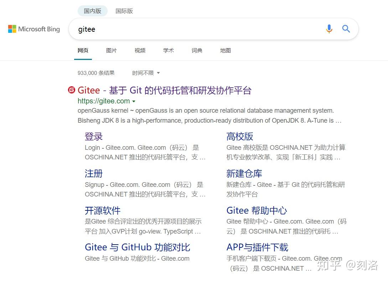This screenshot has height=281, width=388.
Task: Click the 手机客户端下载页 snippet text
Action: coord(284,264)
